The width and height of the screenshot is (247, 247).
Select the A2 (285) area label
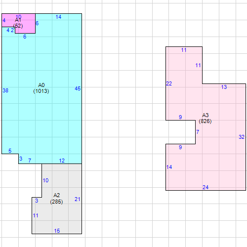[x=56, y=199]
